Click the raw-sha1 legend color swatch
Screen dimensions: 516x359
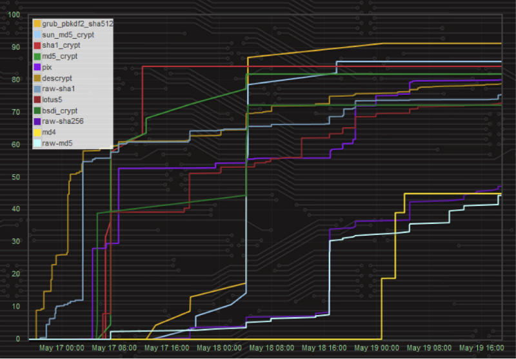[37, 89]
